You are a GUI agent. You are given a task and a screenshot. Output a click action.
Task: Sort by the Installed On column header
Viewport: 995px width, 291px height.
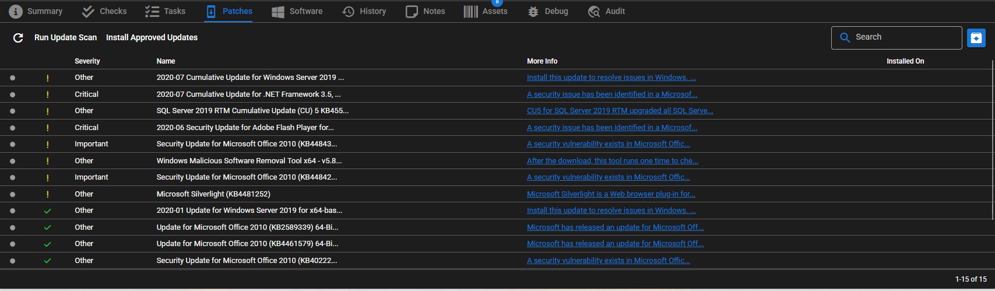[905, 61]
